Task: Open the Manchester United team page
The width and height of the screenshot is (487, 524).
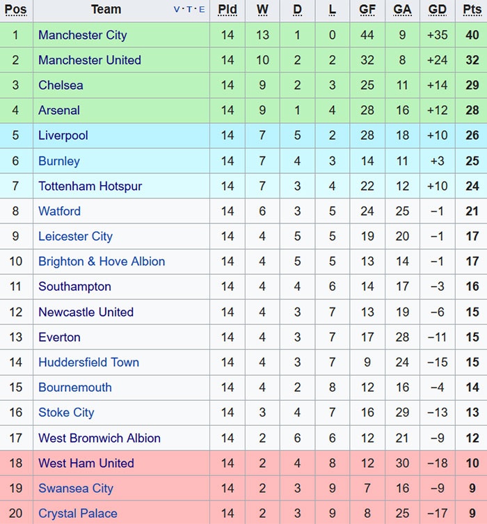Action: 89,60
